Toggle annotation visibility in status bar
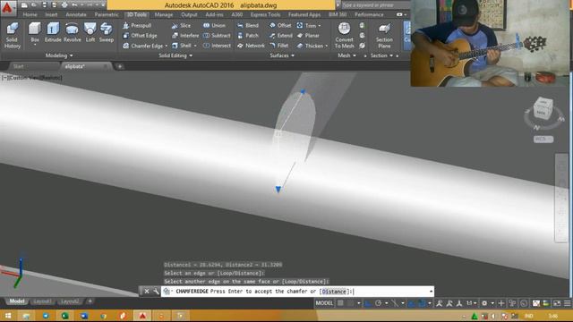 pyautogui.click(x=440, y=303)
